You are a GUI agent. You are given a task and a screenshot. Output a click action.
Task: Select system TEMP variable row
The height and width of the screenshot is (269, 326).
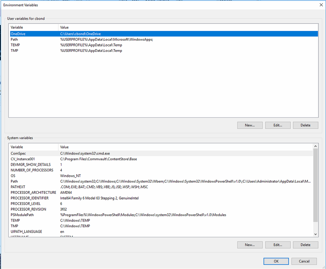pyautogui.click(x=161, y=220)
